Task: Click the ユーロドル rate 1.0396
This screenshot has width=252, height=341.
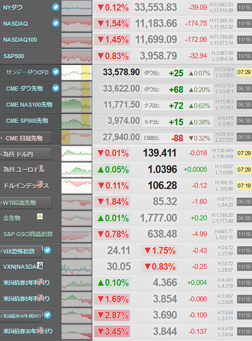Action: (x=162, y=169)
